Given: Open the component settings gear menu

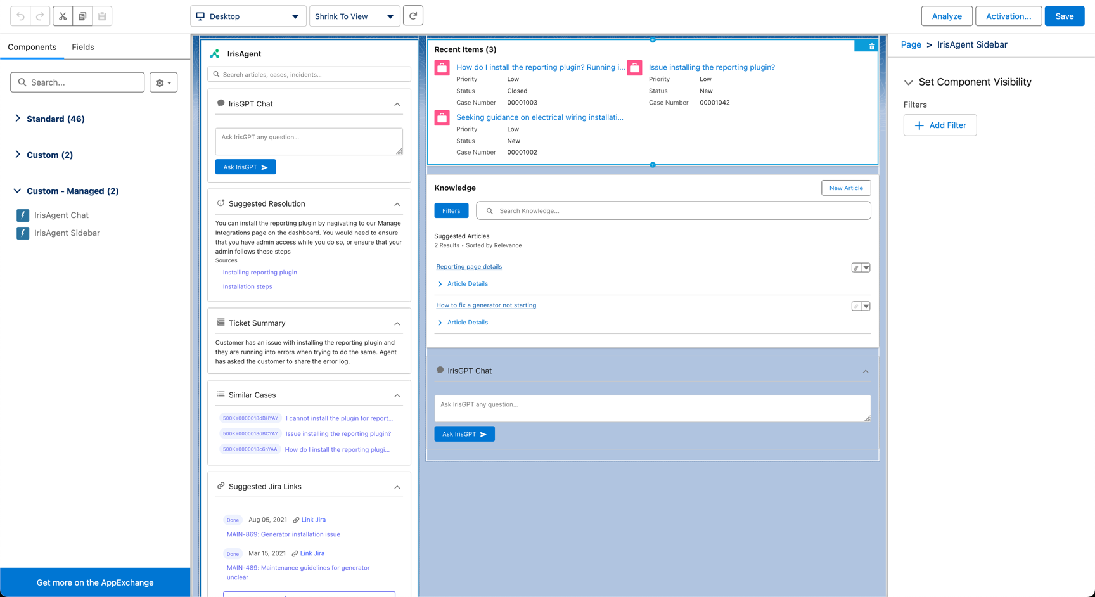Looking at the screenshot, I should 163,82.
